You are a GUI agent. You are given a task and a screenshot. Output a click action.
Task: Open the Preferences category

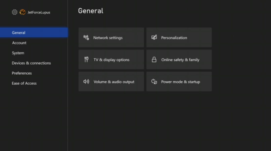click(x=34, y=73)
